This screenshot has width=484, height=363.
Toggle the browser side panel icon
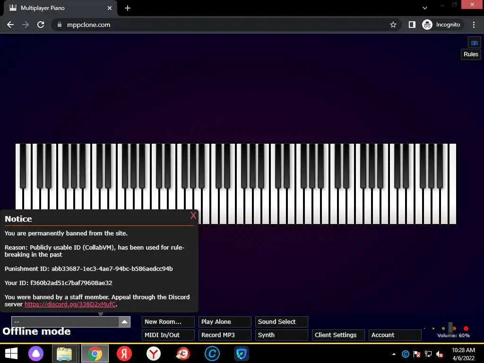click(x=412, y=25)
